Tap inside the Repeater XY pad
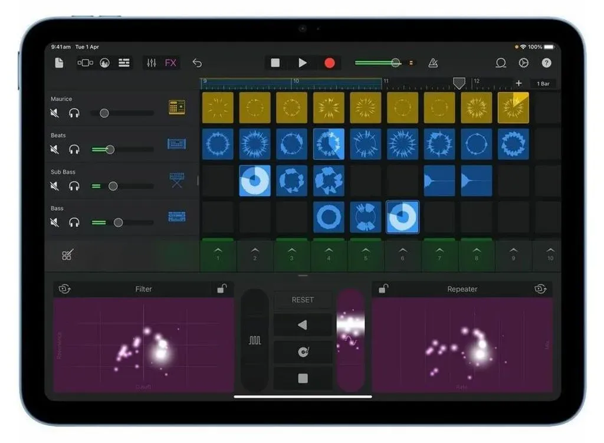Viewport: 604px width, 443px height. (462, 345)
